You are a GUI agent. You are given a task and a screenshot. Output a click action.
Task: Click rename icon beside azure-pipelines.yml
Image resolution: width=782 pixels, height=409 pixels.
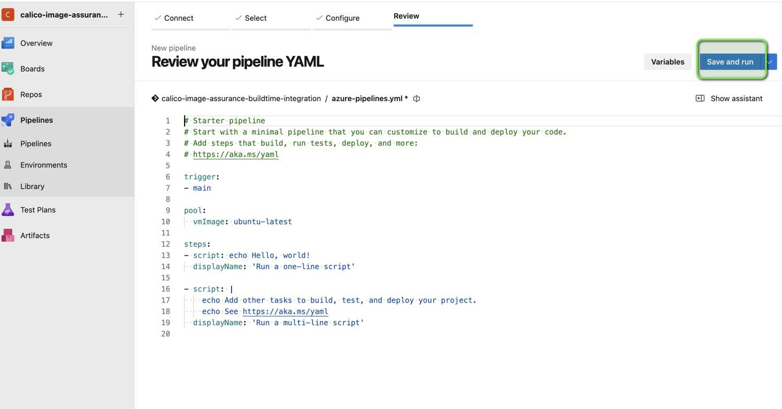pos(417,98)
